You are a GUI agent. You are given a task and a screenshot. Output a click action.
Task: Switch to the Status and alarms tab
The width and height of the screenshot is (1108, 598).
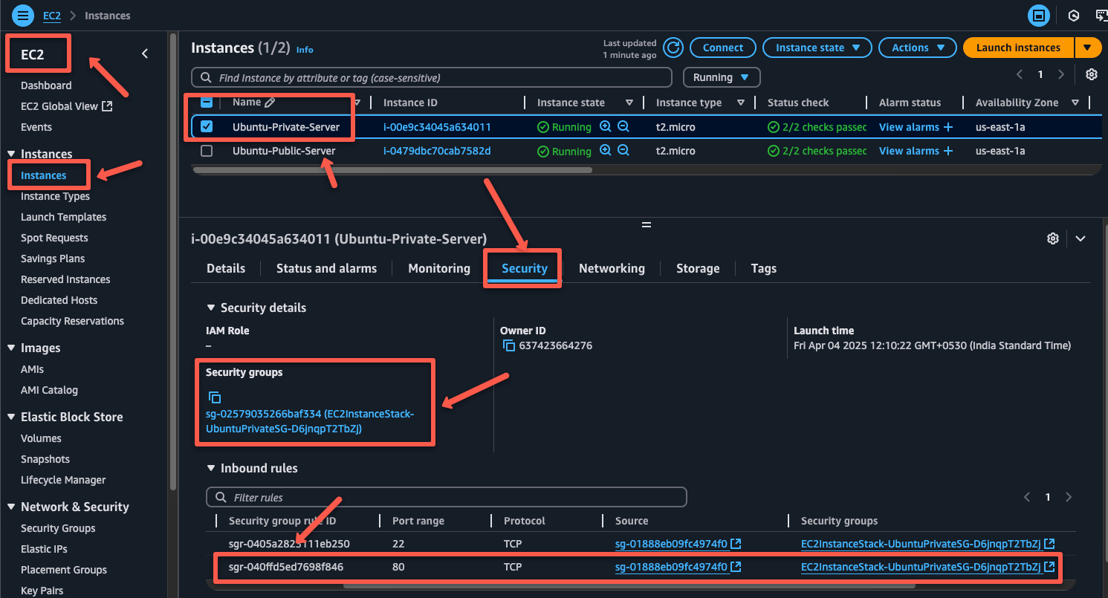click(326, 268)
